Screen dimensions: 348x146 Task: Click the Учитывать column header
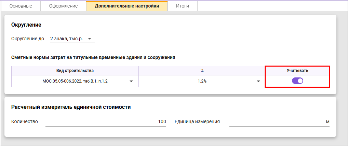(297, 71)
